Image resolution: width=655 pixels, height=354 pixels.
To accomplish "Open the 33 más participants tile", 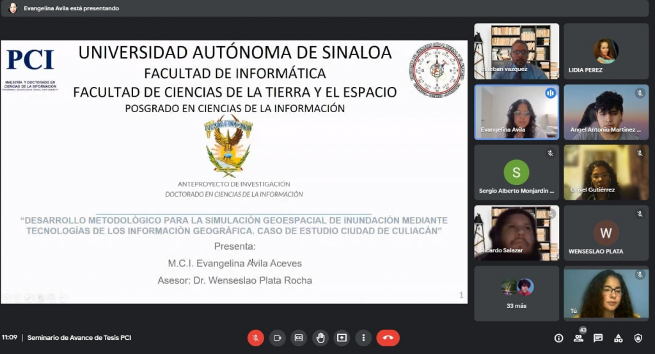I will 516,293.
